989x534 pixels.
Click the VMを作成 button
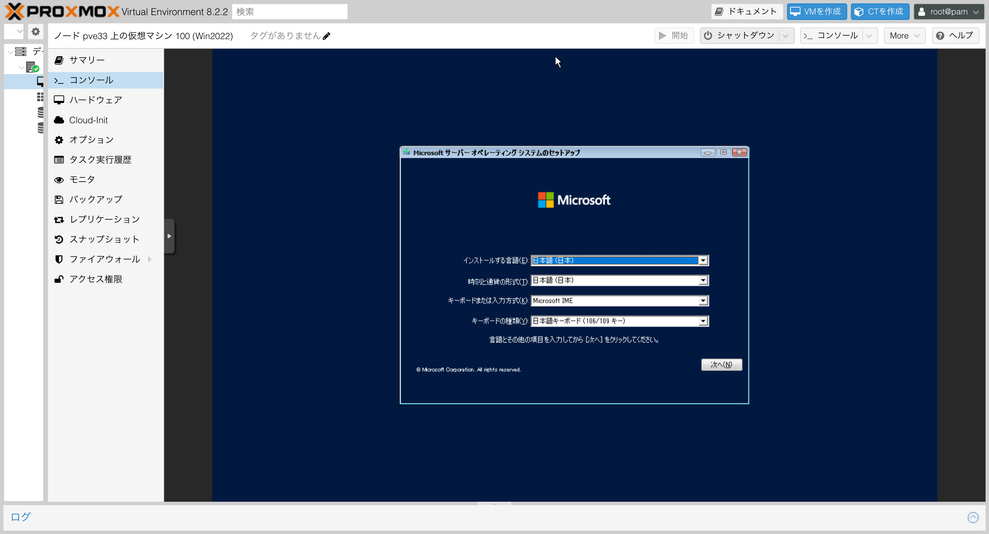tap(816, 12)
